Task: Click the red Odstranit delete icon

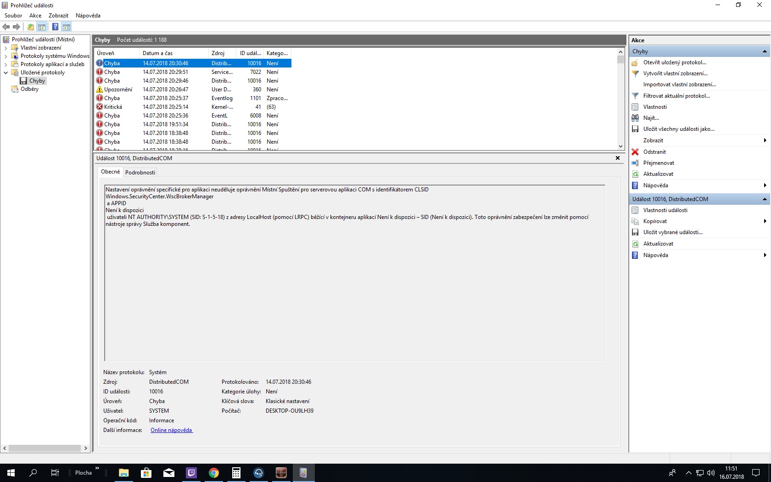Action: pos(635,152)
